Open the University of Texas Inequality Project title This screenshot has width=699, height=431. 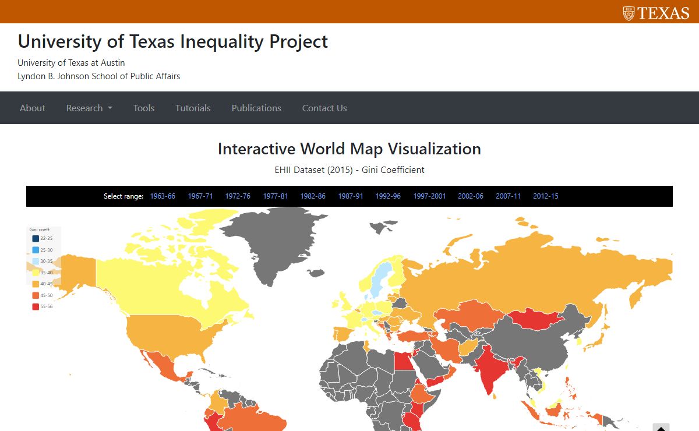[x=173, y=41]
